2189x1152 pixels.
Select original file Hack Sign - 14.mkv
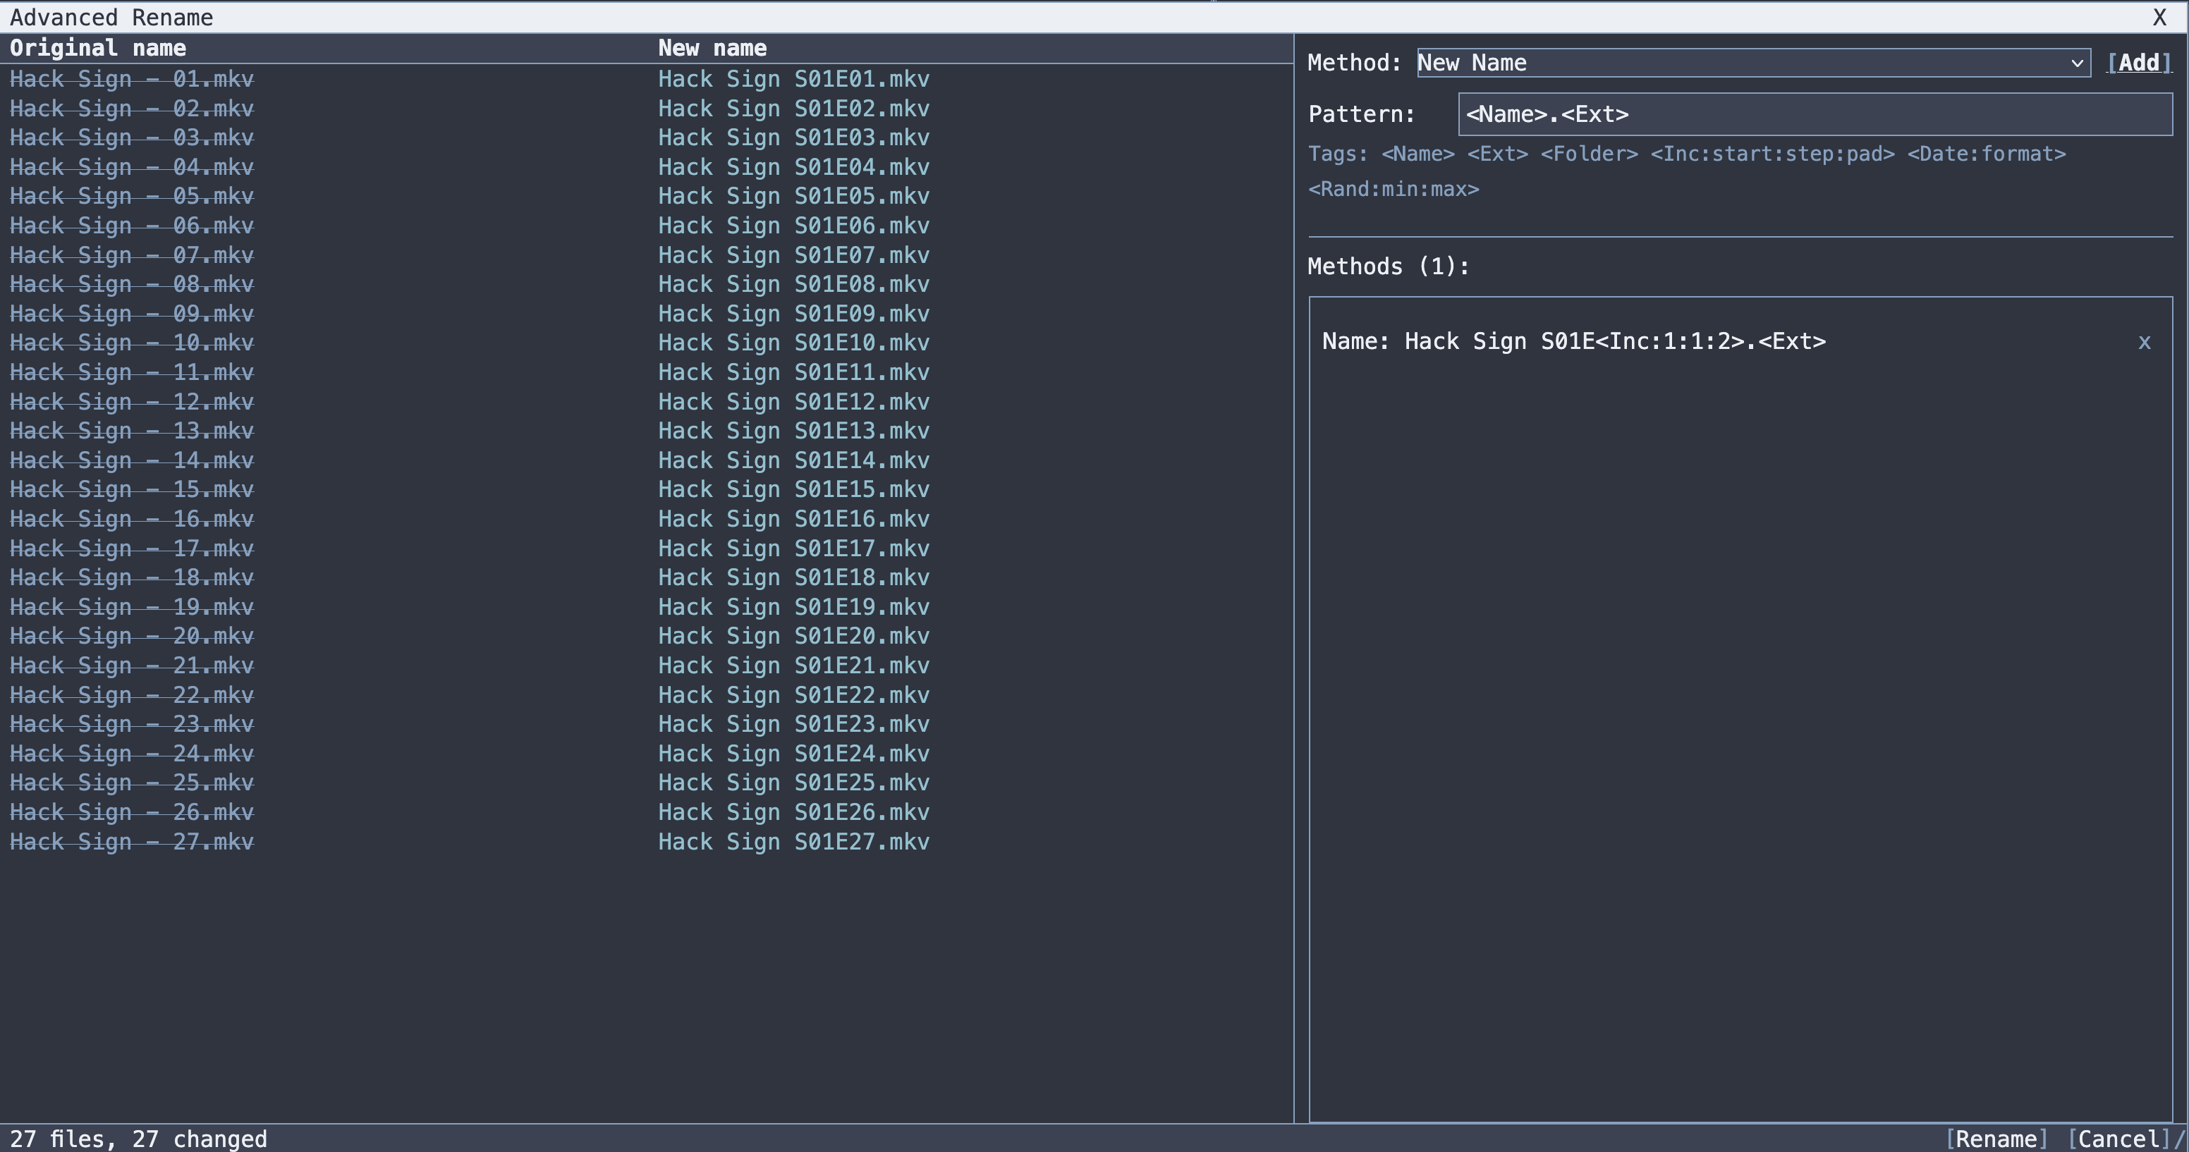132,460
